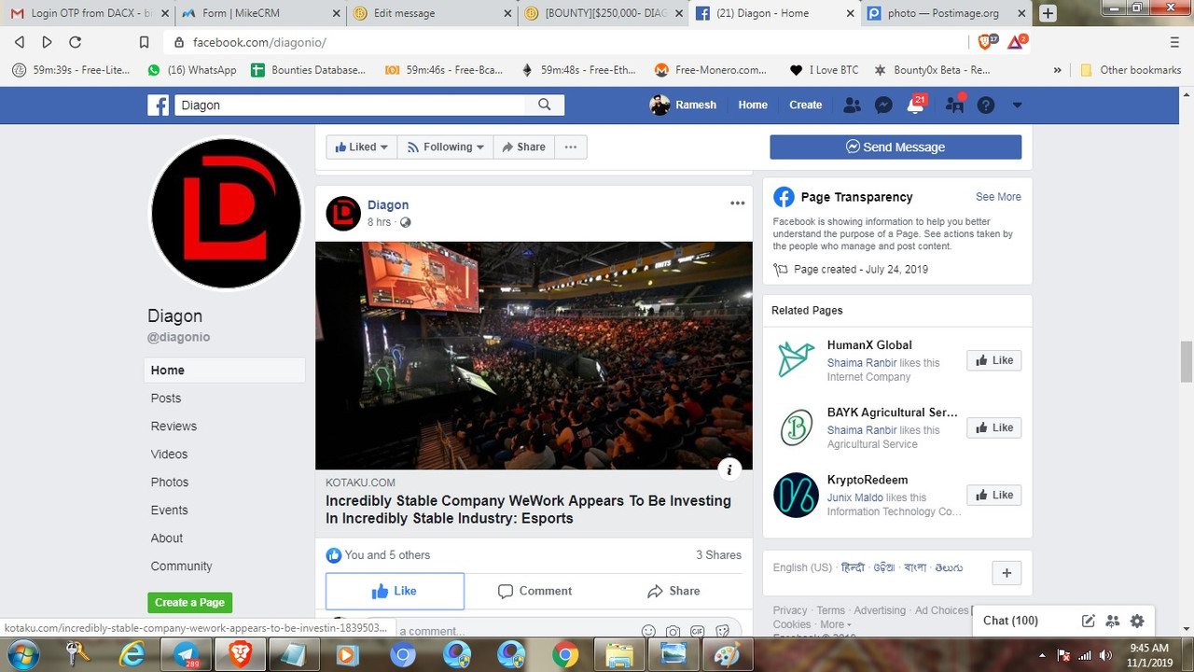Show hidden system tray icons
Image resolution: width=1194 pixels, height=672 pixels.
tap(1042, 655)
